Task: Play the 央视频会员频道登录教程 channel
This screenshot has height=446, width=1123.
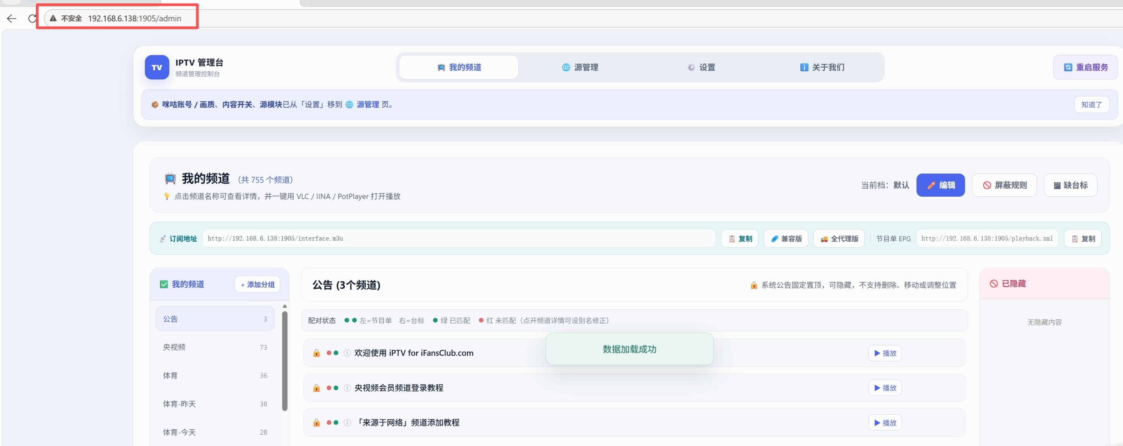Action: 885,388
